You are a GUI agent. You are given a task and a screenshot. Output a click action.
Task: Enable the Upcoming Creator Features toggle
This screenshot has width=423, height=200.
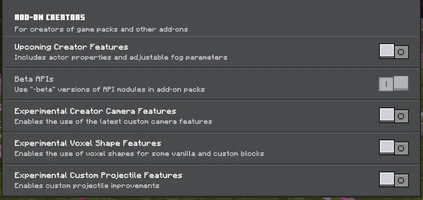(x=394, y=51)
